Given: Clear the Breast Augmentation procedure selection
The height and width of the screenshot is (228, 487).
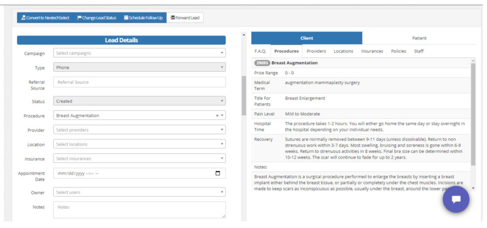Looking at the screenshot, I should point(217,116).
